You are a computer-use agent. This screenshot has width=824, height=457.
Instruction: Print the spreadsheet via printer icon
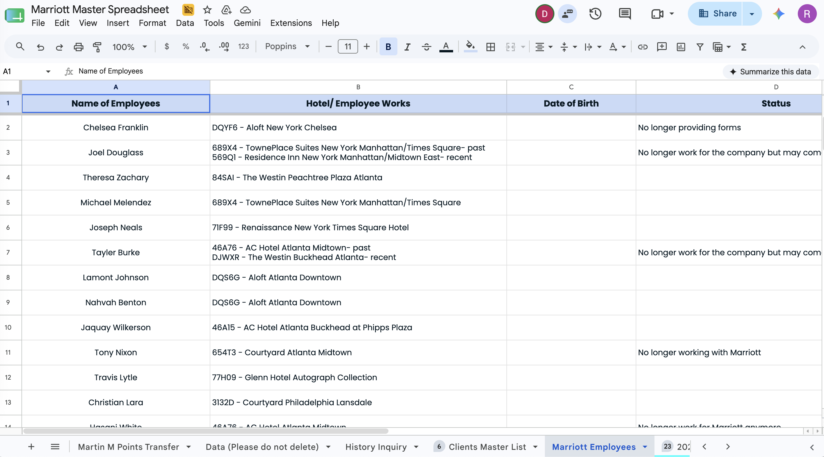78,47
